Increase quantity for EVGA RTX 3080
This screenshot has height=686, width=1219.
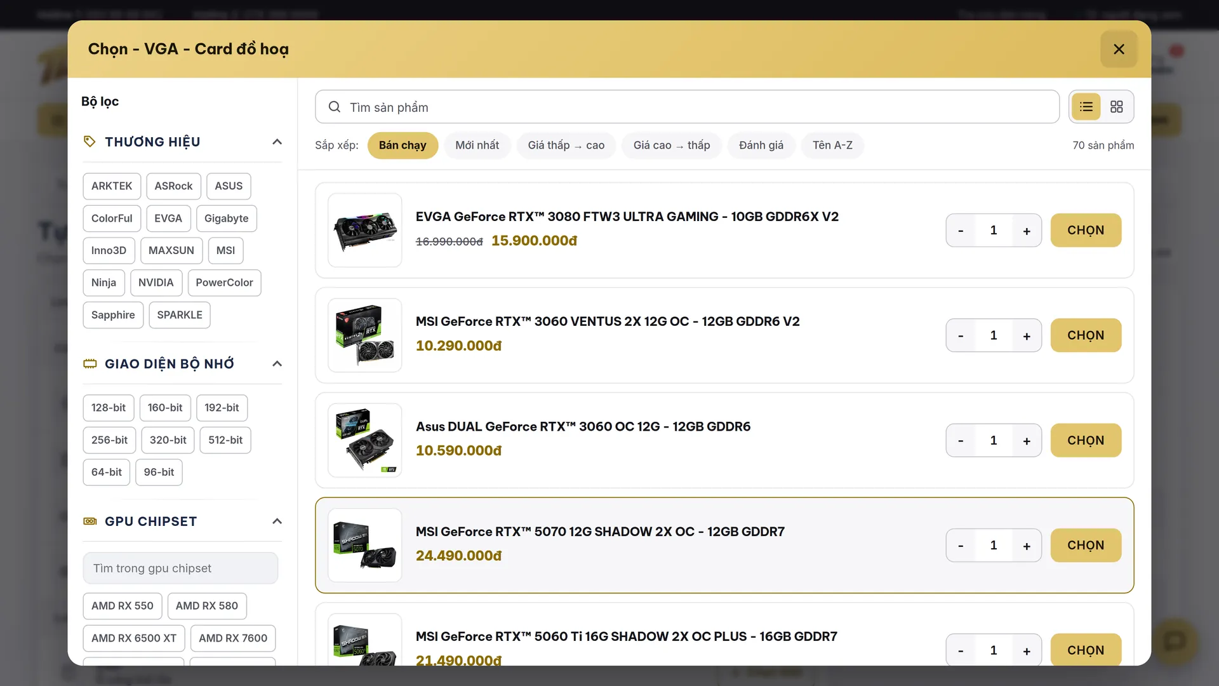pos(1027,231)
